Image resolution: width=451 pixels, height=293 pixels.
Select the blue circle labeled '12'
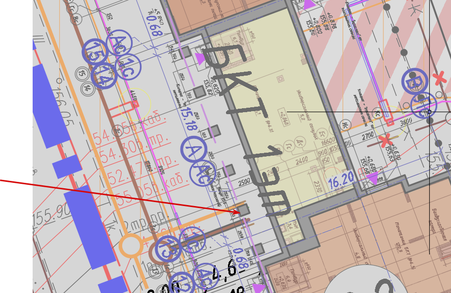(x=181, y=285)
